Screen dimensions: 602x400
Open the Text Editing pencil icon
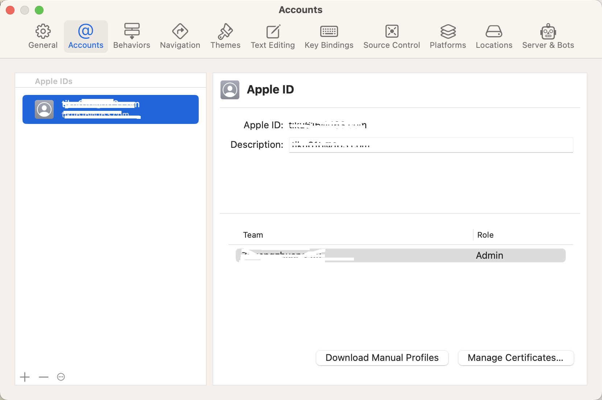click(x=273, y=32)
